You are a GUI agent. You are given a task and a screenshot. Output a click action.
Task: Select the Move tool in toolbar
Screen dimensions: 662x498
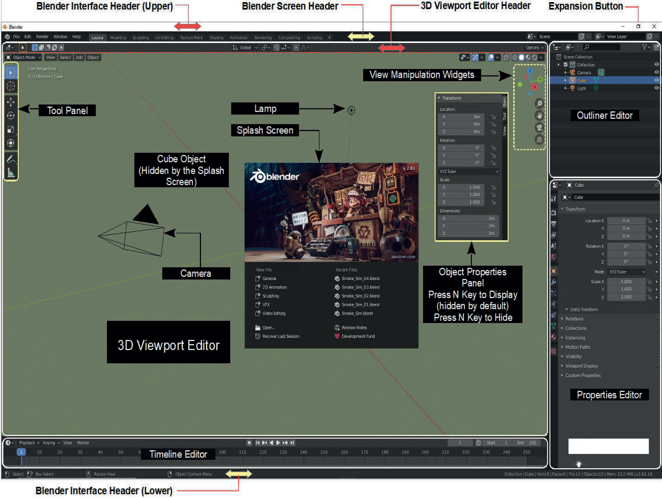[11, 102]
